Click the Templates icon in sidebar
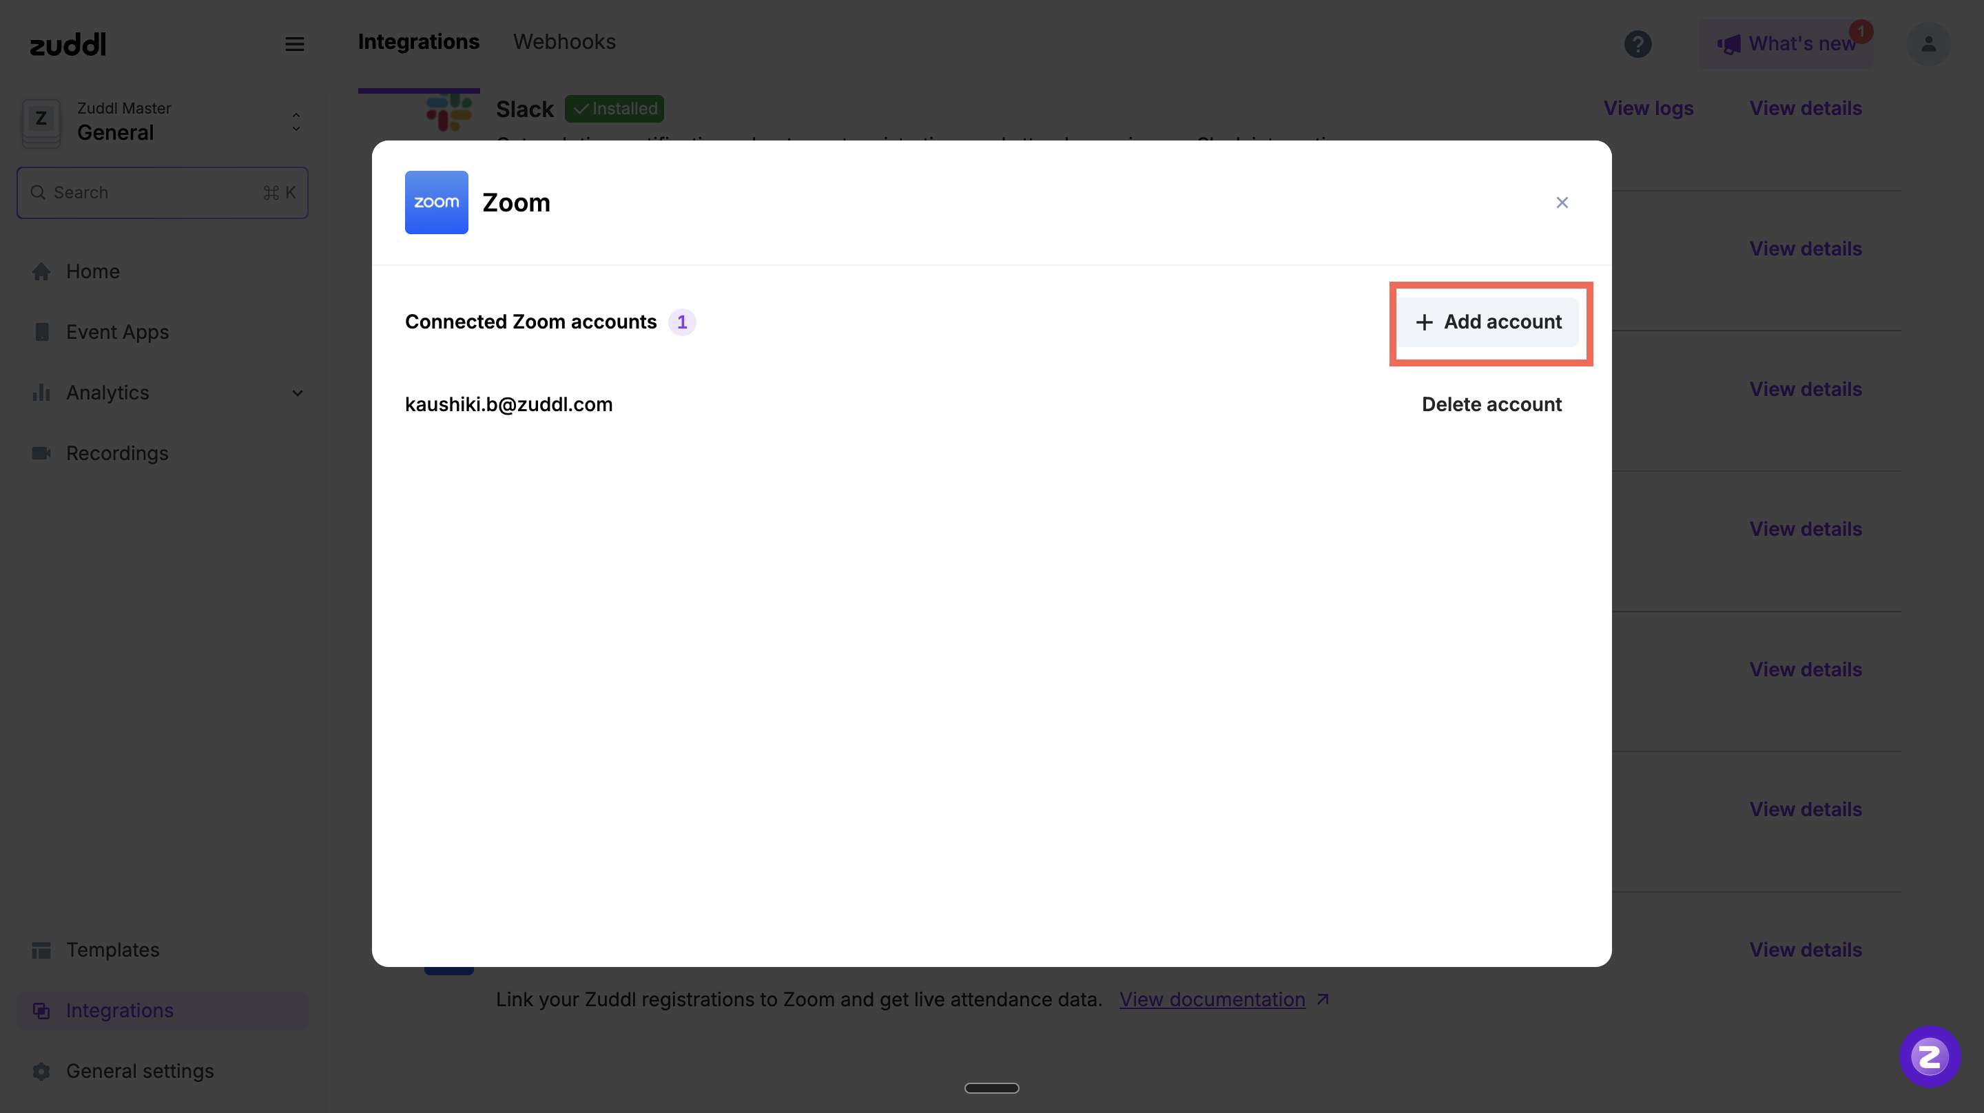1984x1113 pixels. tap(41, 950)
